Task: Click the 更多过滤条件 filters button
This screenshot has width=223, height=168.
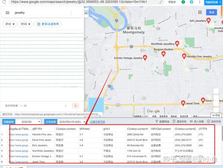Action: (48, 24)
